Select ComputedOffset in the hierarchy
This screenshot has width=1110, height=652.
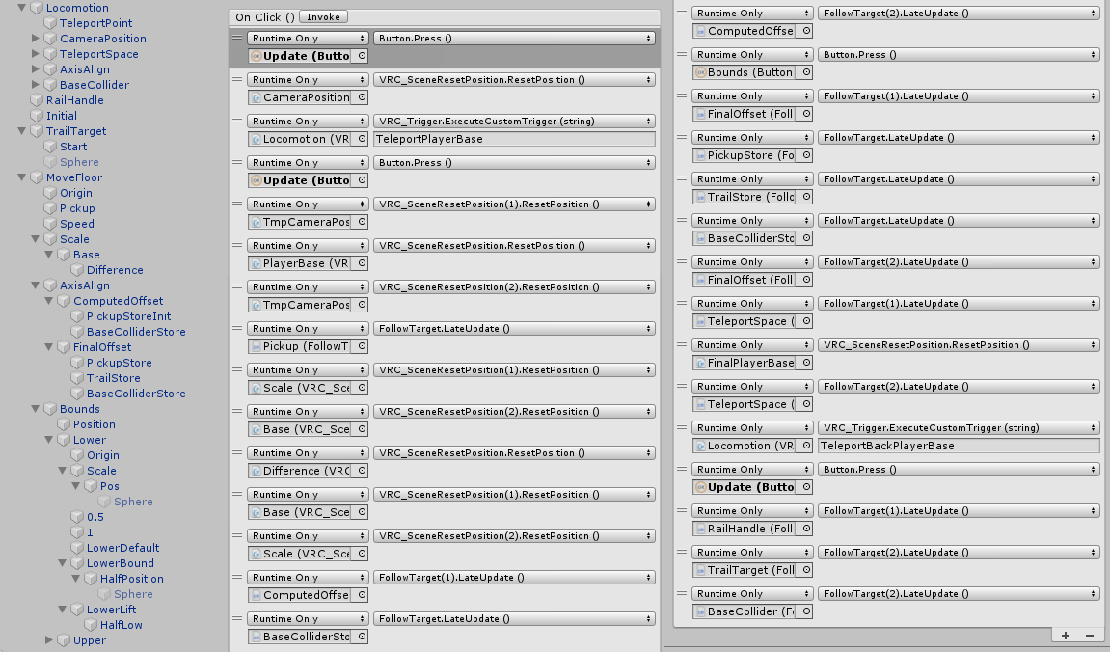coord(118,302)
